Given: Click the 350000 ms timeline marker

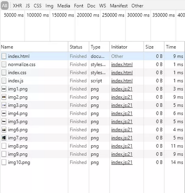Looking at the screenshot, I should pos(163,15).
